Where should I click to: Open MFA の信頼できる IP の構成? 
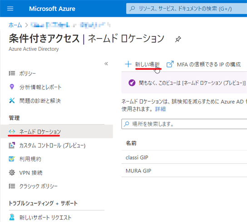click(x=209, y=64)
